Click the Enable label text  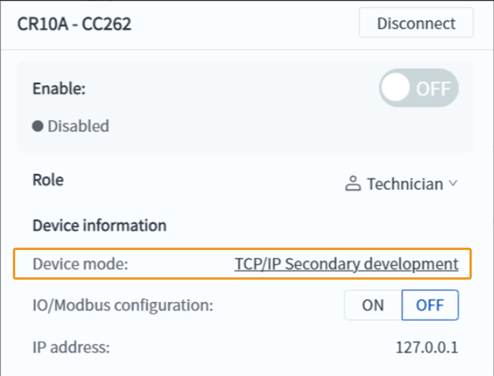(59, 89)
